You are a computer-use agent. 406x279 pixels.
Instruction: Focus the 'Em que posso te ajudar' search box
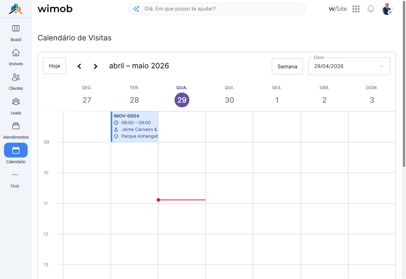tap(217, 9)
